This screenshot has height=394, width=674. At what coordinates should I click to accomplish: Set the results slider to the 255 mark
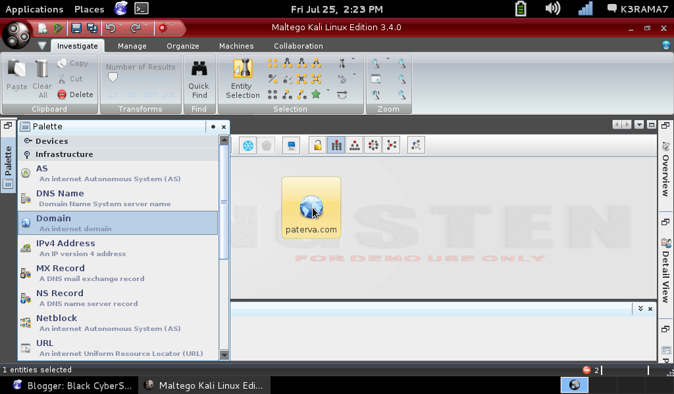pos(150,95)
